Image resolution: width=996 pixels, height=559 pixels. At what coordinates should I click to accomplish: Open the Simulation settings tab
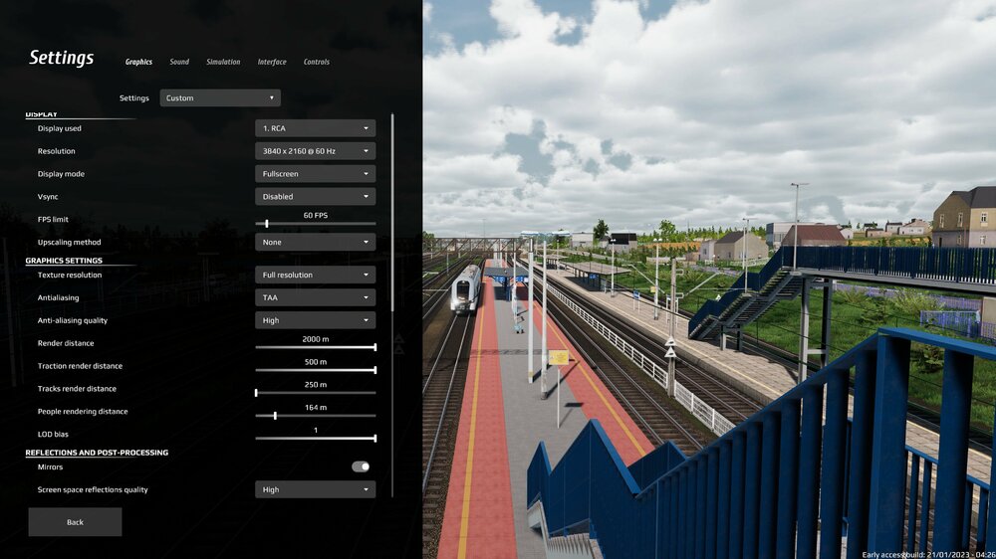pos(223,62)
